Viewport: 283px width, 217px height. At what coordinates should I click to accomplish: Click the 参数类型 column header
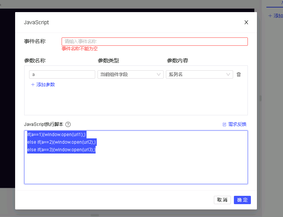[x=108, y=60]
